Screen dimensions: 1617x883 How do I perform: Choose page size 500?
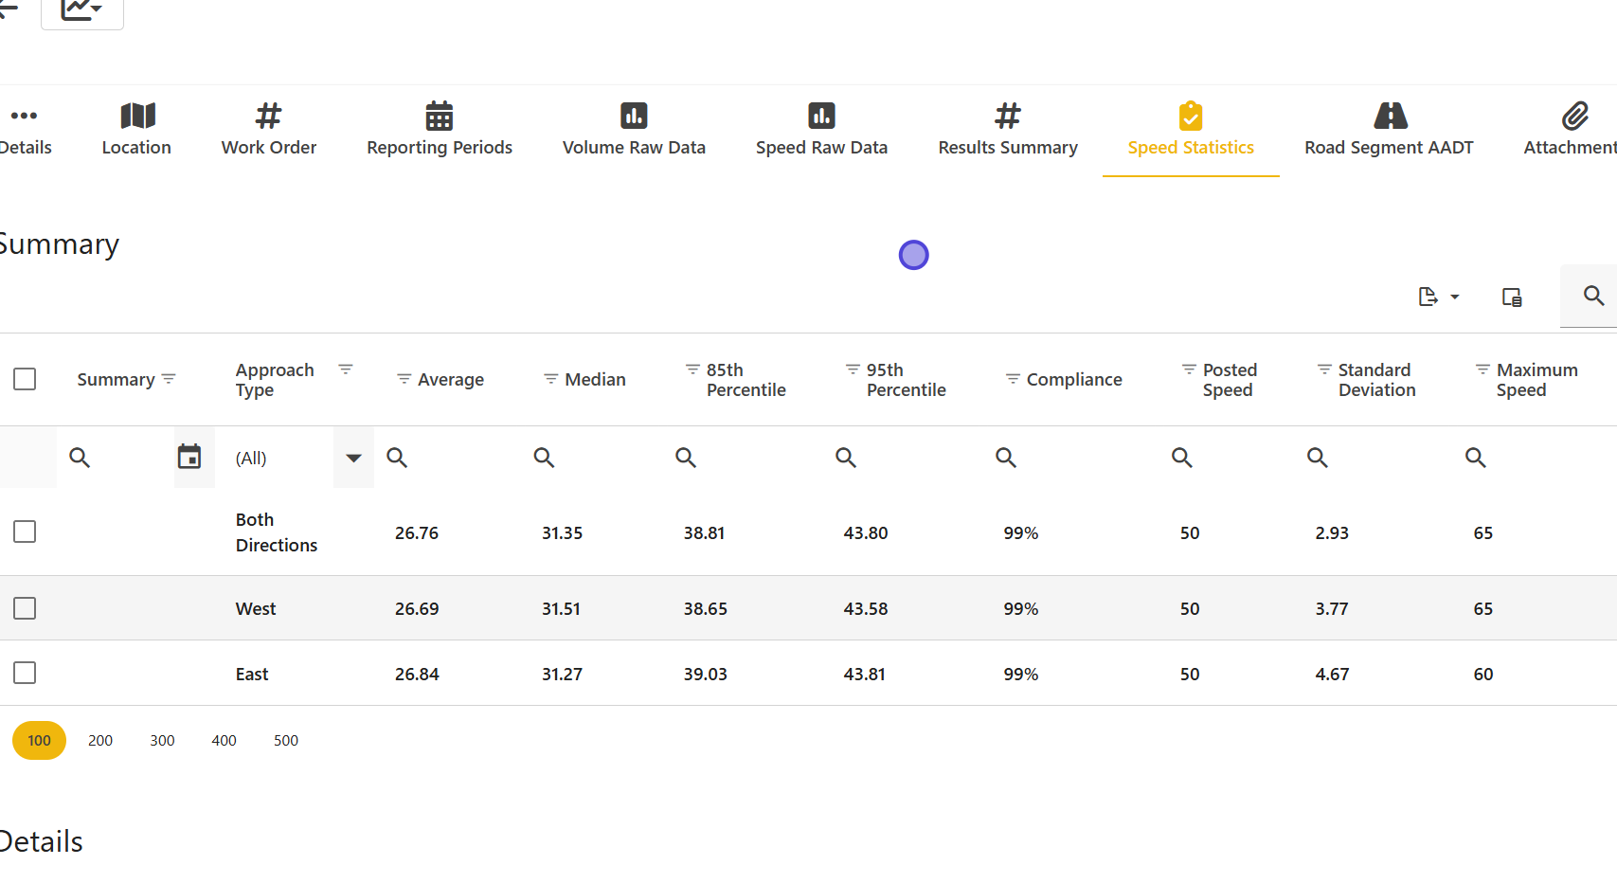pos(286,741)
